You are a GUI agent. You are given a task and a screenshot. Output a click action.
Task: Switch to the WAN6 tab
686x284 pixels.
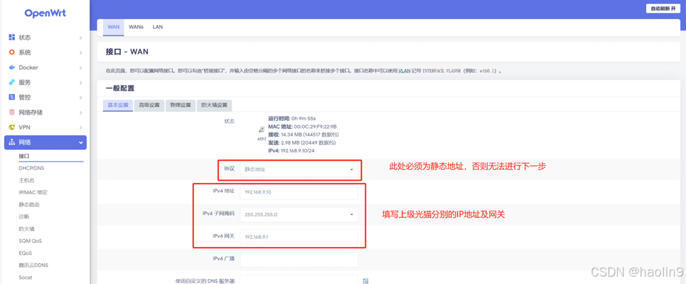click(x=136, y=27)
